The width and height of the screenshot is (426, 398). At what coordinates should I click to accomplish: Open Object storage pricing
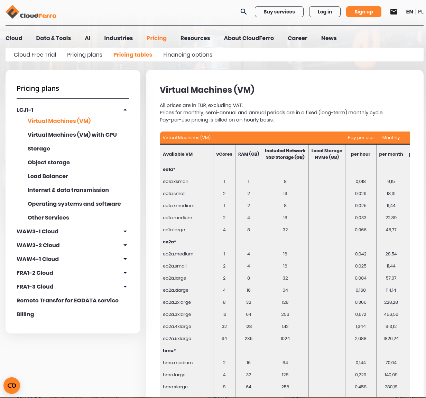click(x=49, y=162)
